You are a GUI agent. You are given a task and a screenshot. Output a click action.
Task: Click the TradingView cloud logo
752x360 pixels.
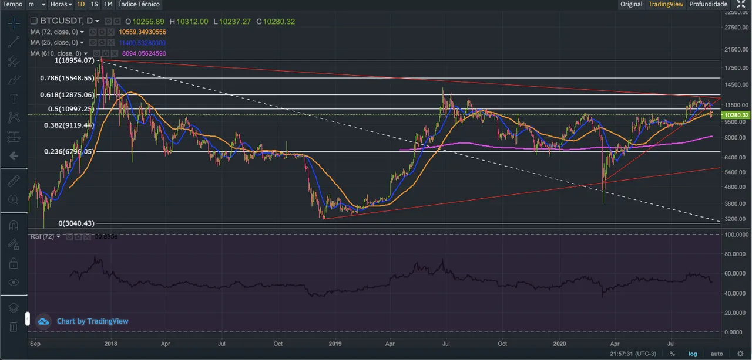(44, 321)
